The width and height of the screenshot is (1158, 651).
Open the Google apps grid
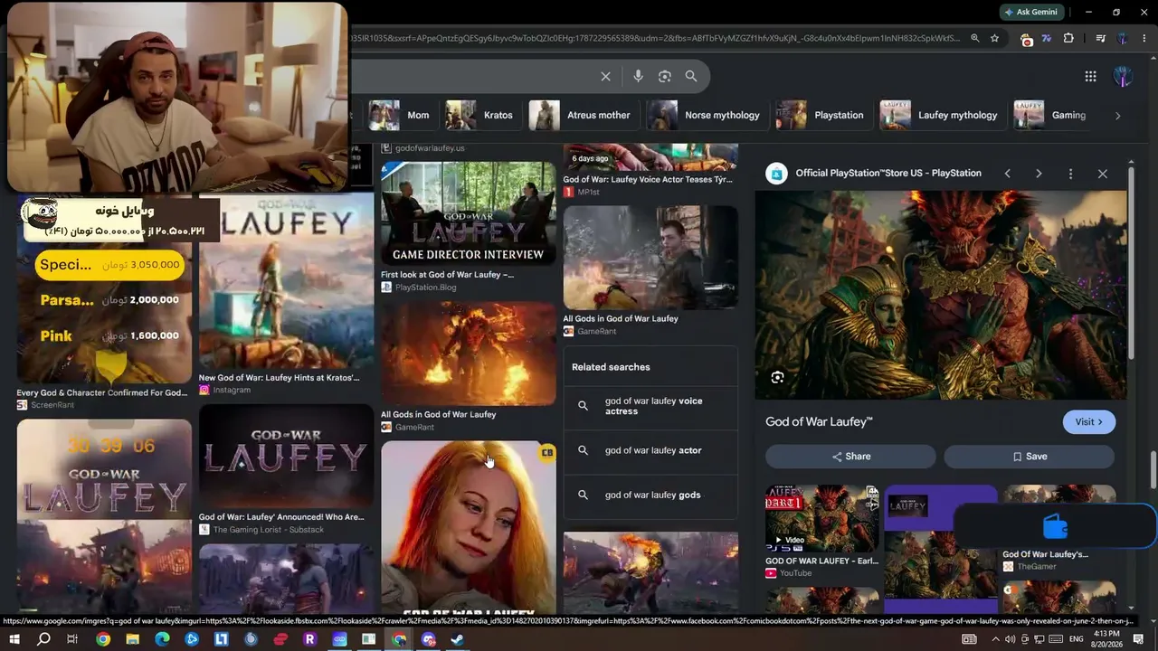(1091, 77)
